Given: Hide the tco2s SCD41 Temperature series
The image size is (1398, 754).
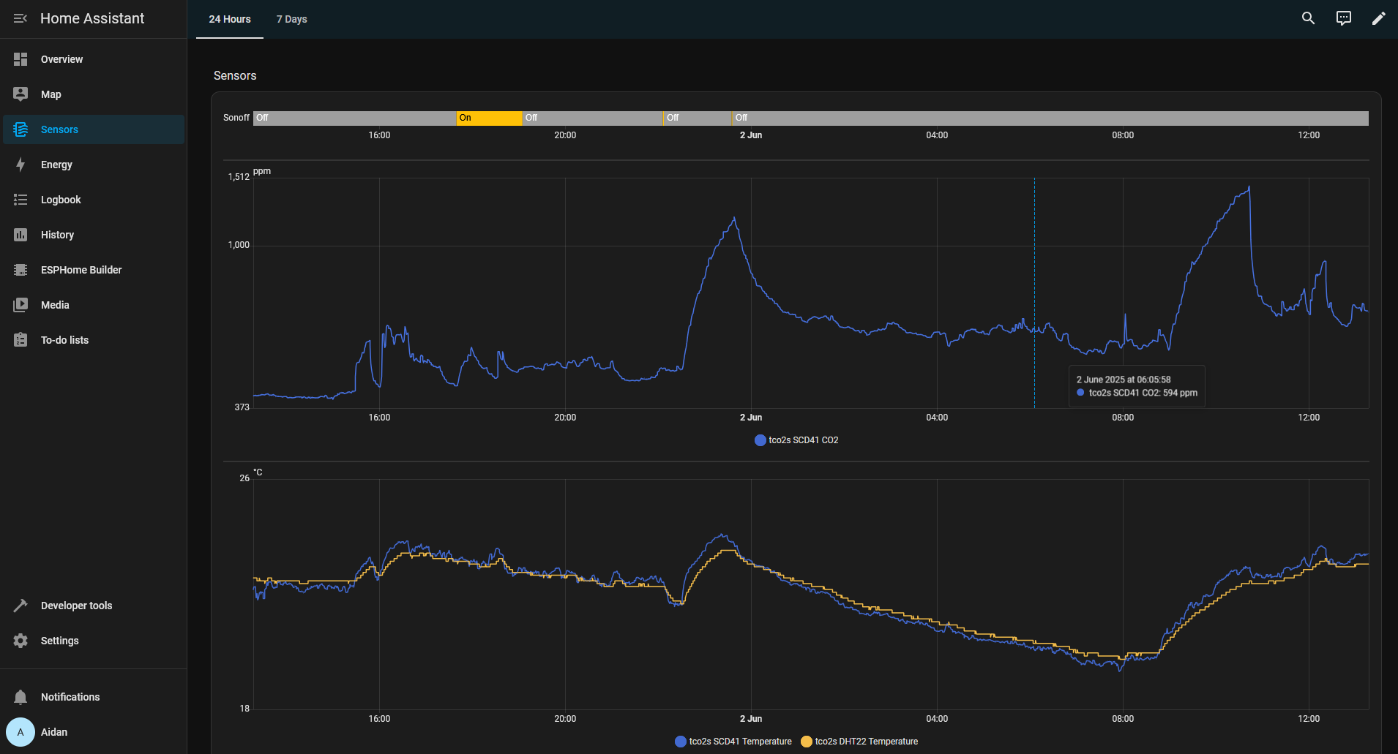Looking at the screenshot, I should coord(733,742).
